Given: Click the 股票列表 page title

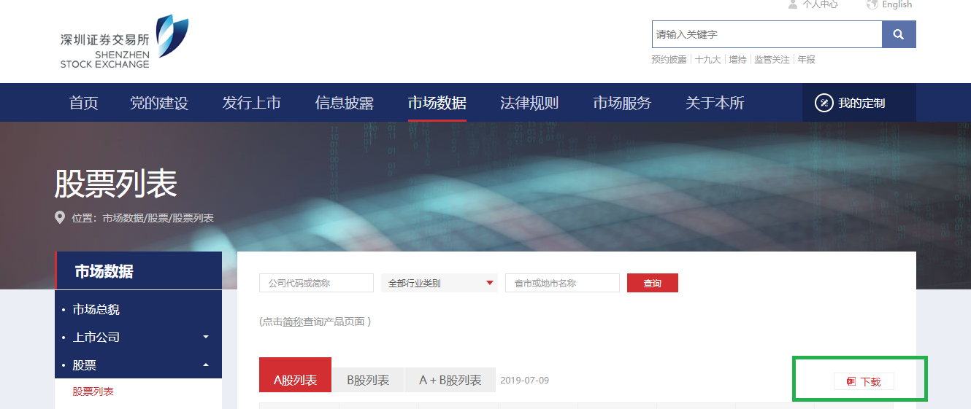Looking at the screenshot, I should 115,184.
